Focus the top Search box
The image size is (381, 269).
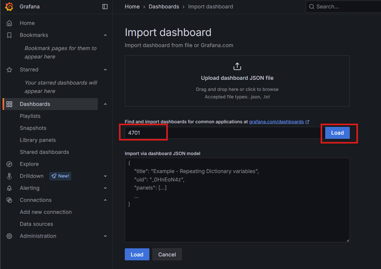(x=343, y=7)
